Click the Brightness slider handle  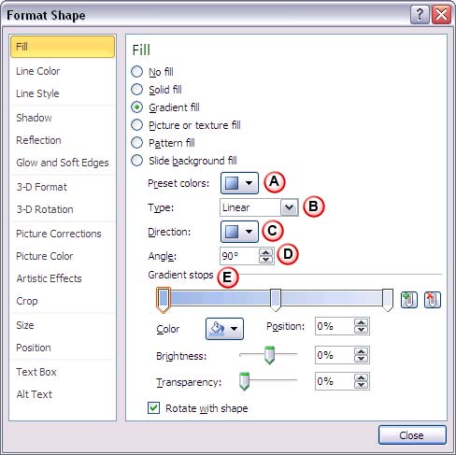pyautogui.click(x=269, y=355)
